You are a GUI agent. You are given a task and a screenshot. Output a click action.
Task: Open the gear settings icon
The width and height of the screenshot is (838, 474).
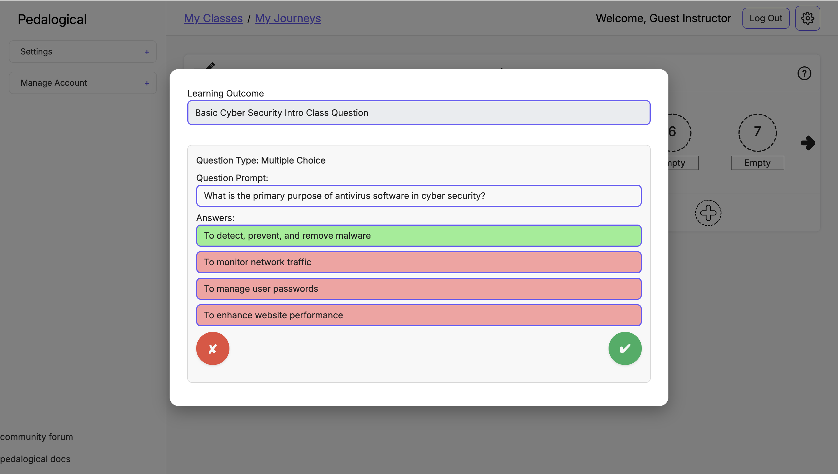click(807, 18)
